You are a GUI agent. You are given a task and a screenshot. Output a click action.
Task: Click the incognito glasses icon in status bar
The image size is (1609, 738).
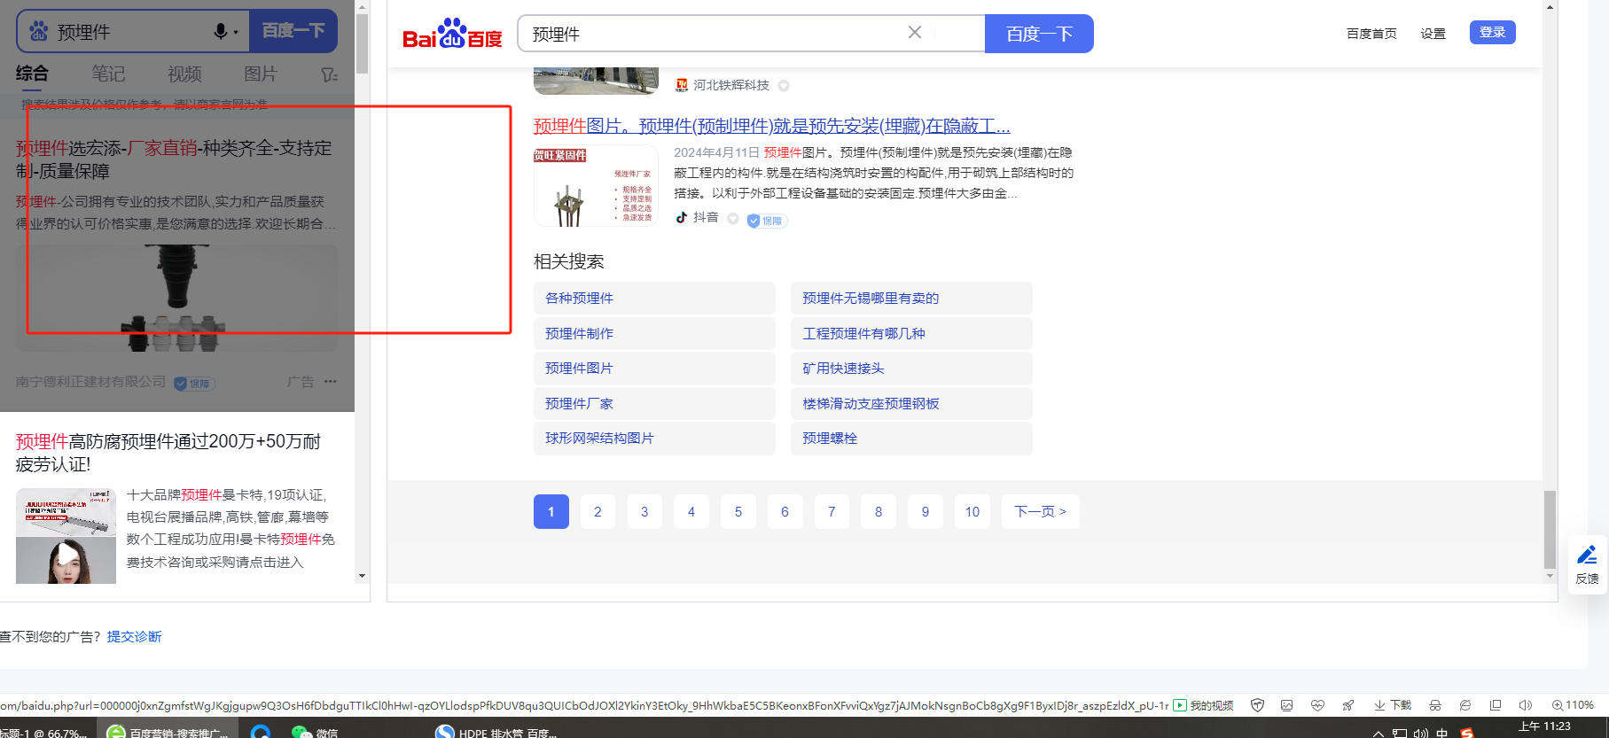tap(1434, 705)
